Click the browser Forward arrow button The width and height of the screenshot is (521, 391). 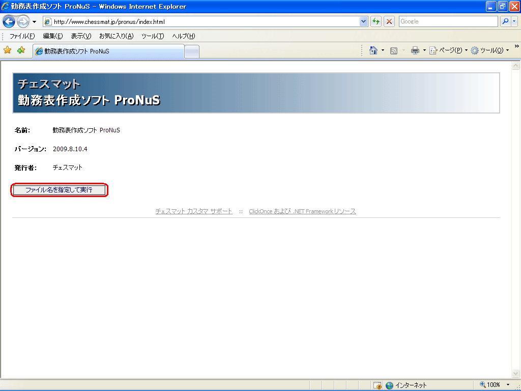[x=23, y=21]
